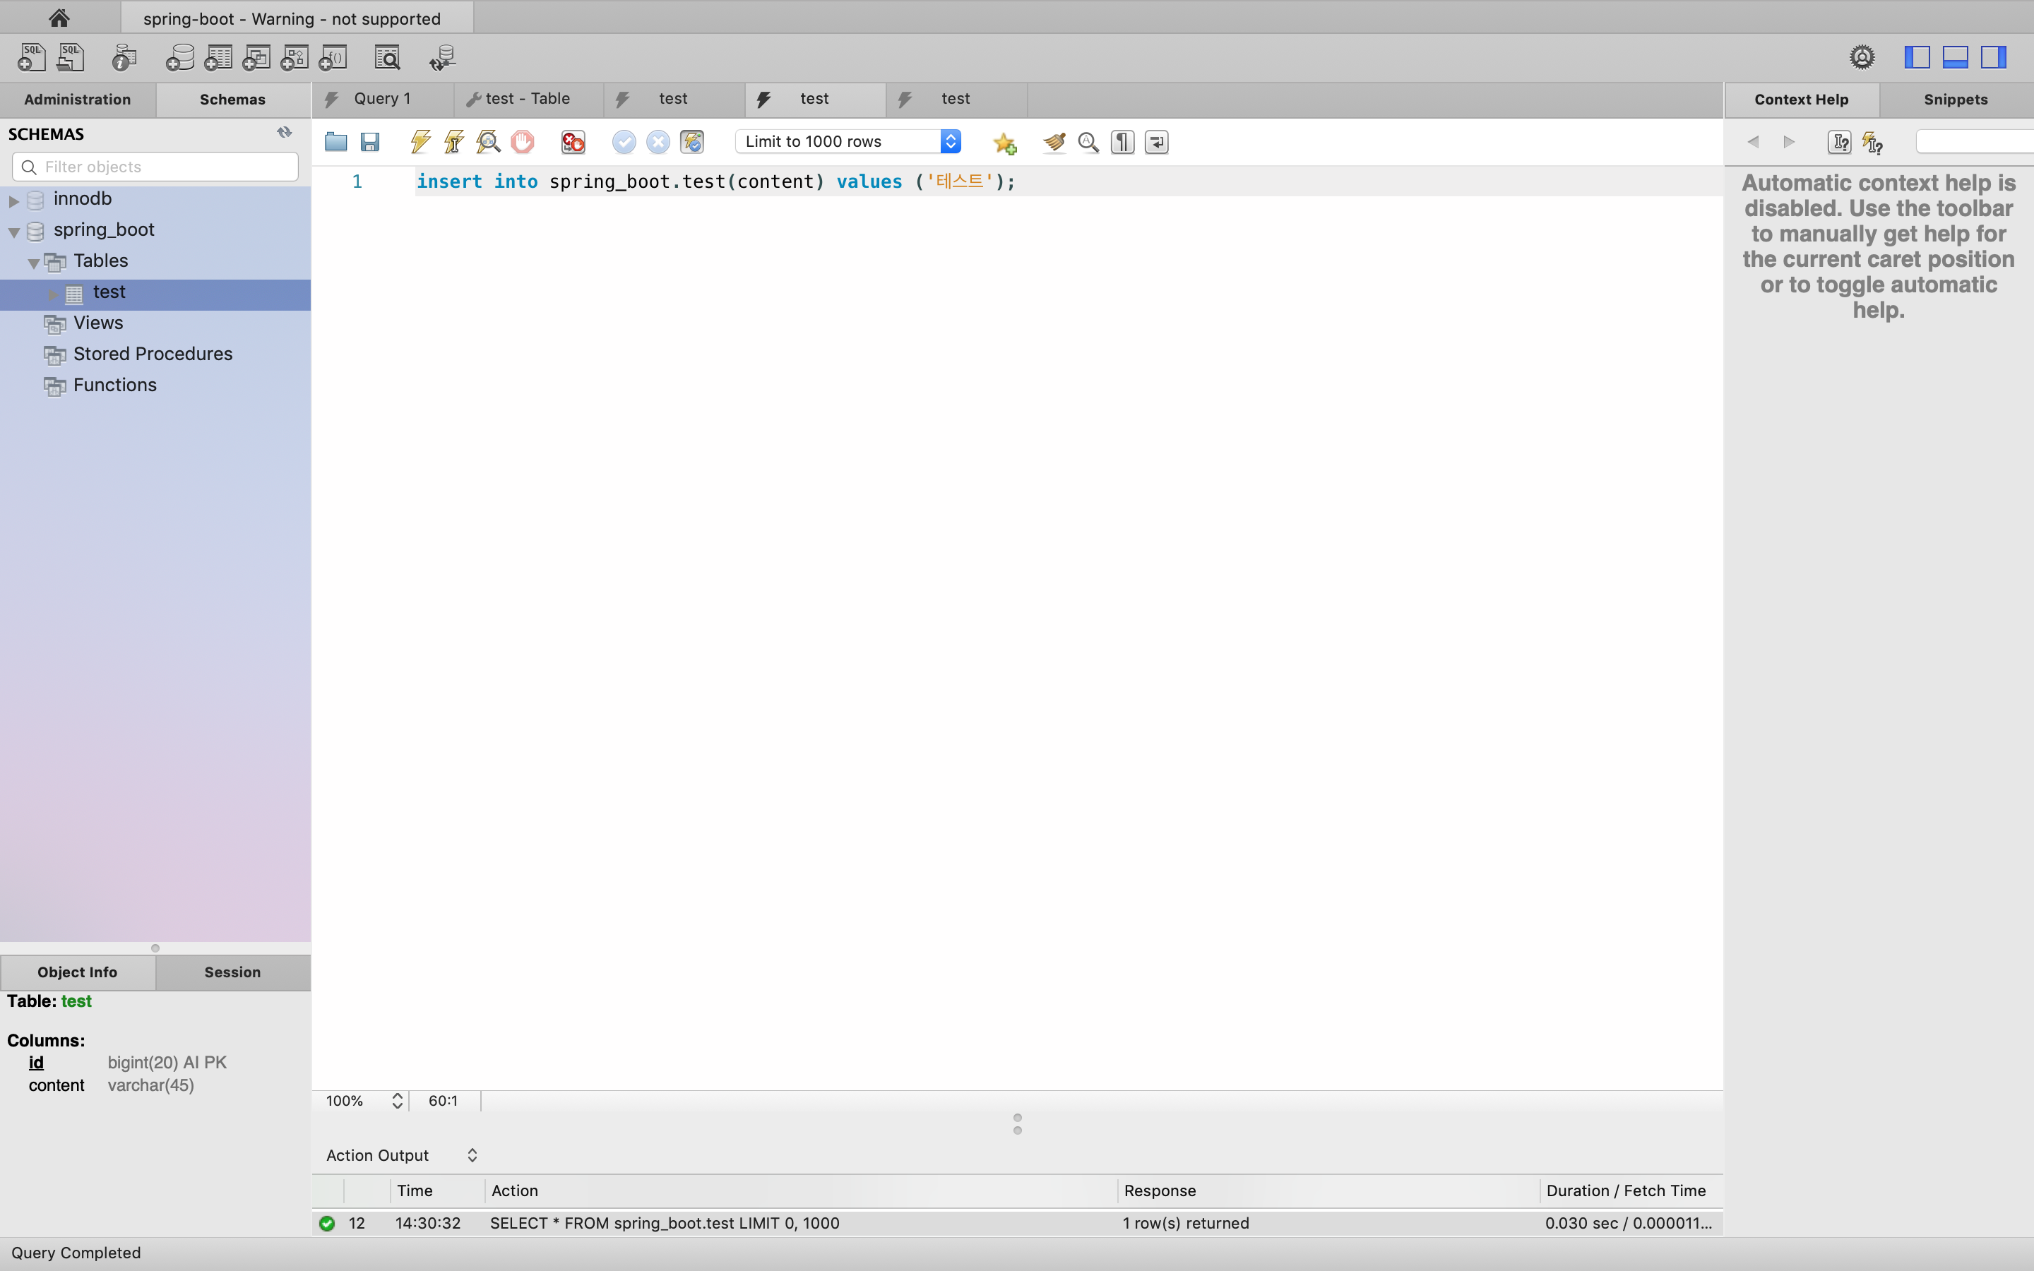Save the script with floppy disk icon
The image size is (2034, 1271).
(370, 142)
